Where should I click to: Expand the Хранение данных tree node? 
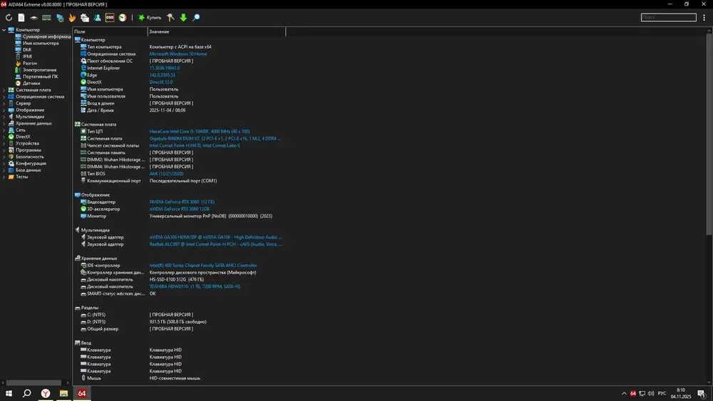tap(4, 123)
